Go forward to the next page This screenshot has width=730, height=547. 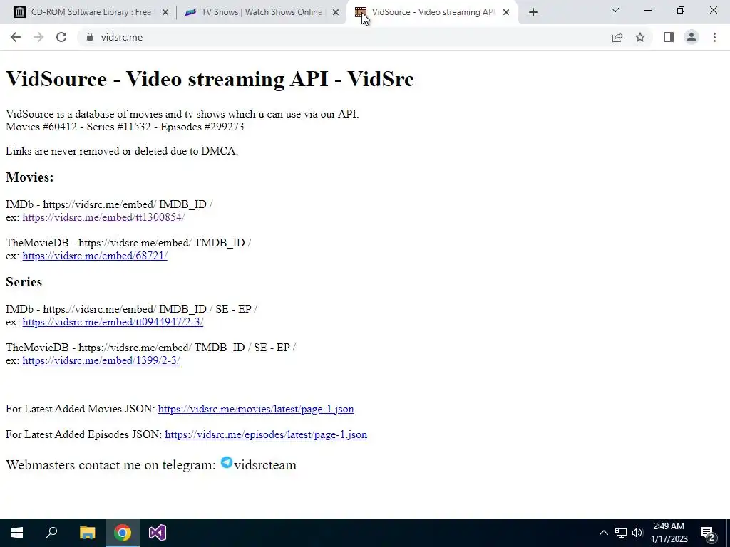[x=38, y=37]
